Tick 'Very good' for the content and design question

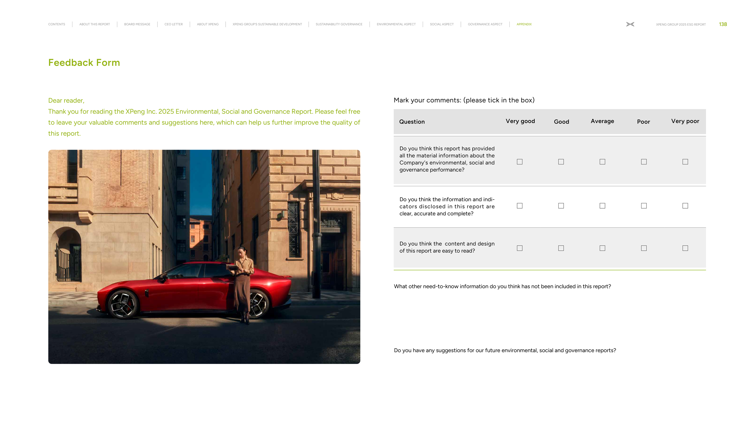point(520,248)
